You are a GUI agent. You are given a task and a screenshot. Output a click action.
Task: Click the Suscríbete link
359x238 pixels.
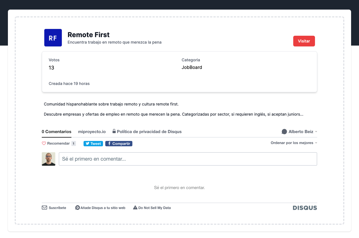tap(58, 208)
